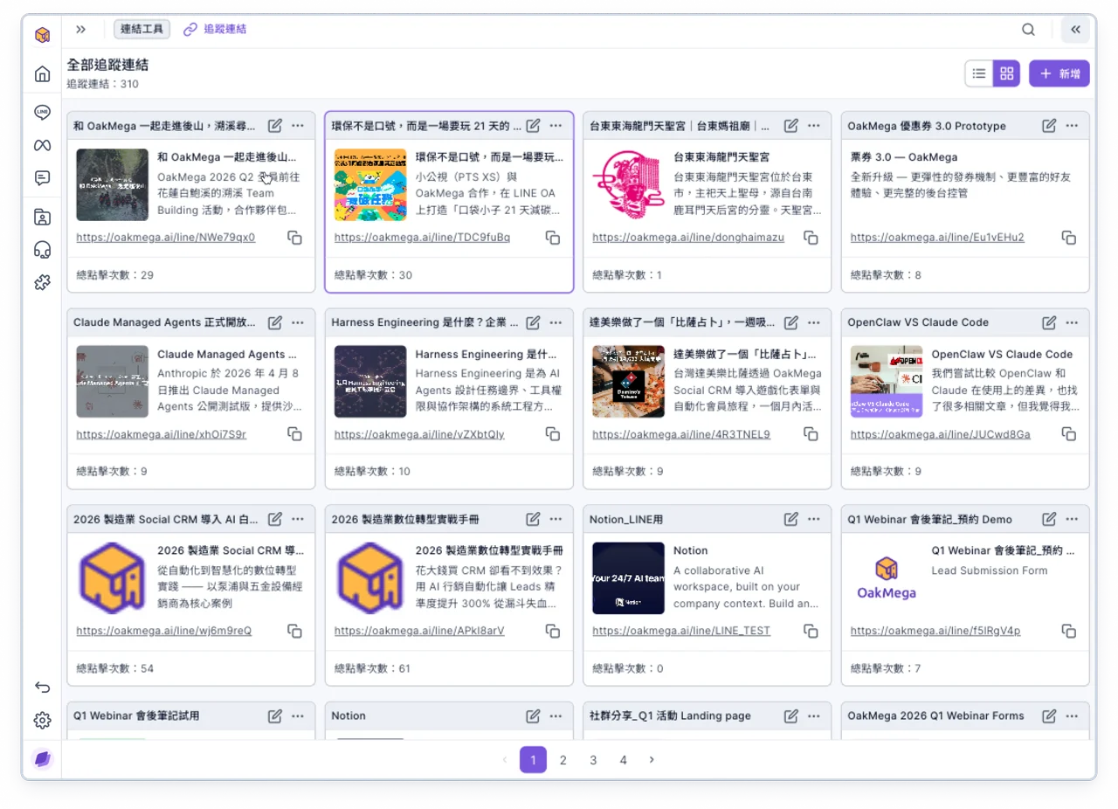Edit the OakMega 優惠券 3.0 Prototype card
The width and height of the screenshot is (1118, 809).
click(1049, 126)
